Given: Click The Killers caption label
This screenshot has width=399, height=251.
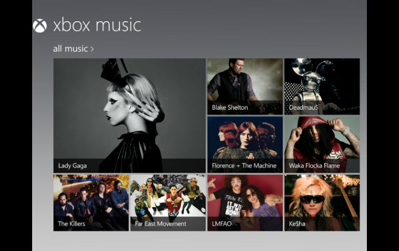Looking at the screenshot, I should 72,224.
